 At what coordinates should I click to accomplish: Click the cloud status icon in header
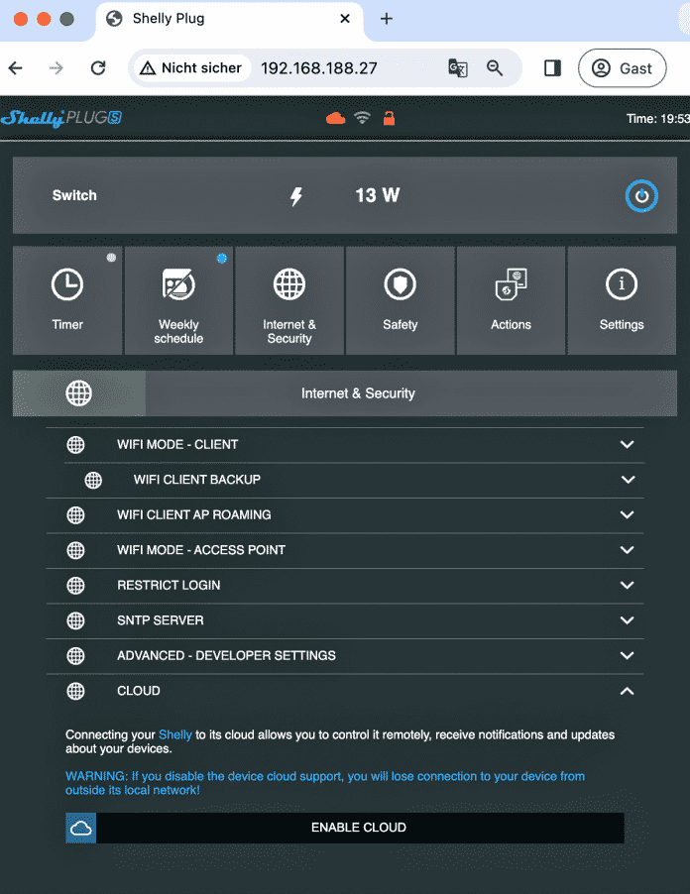(336, 117)
